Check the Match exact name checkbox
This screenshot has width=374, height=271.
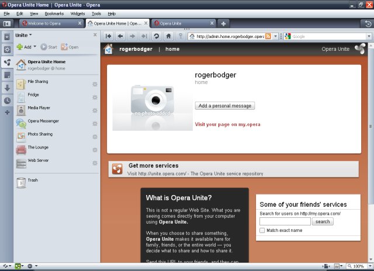(x=262, y=230)
